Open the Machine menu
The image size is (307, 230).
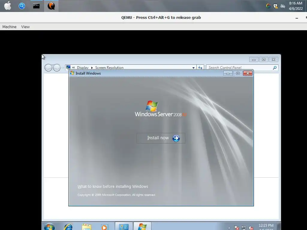(9, 27)
